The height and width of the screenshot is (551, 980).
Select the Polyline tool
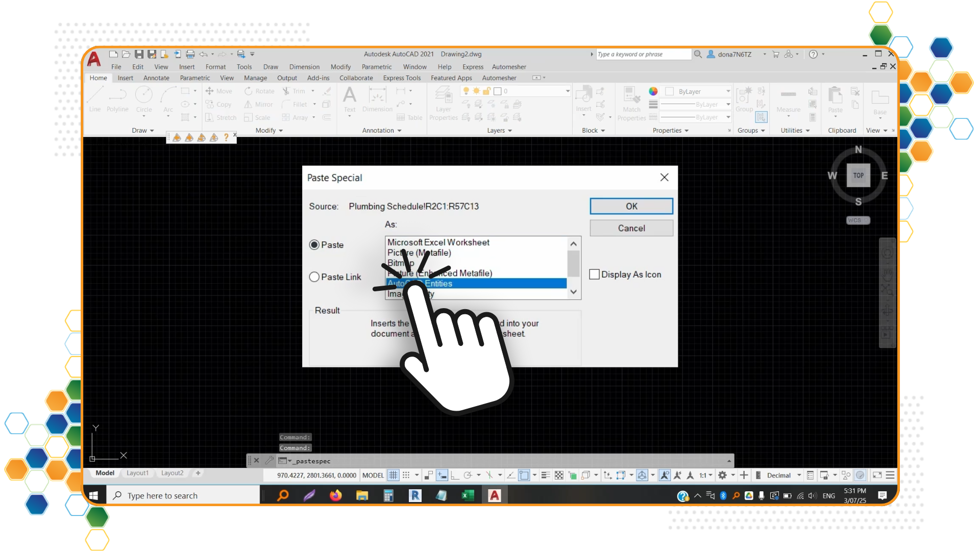(117, 99)
